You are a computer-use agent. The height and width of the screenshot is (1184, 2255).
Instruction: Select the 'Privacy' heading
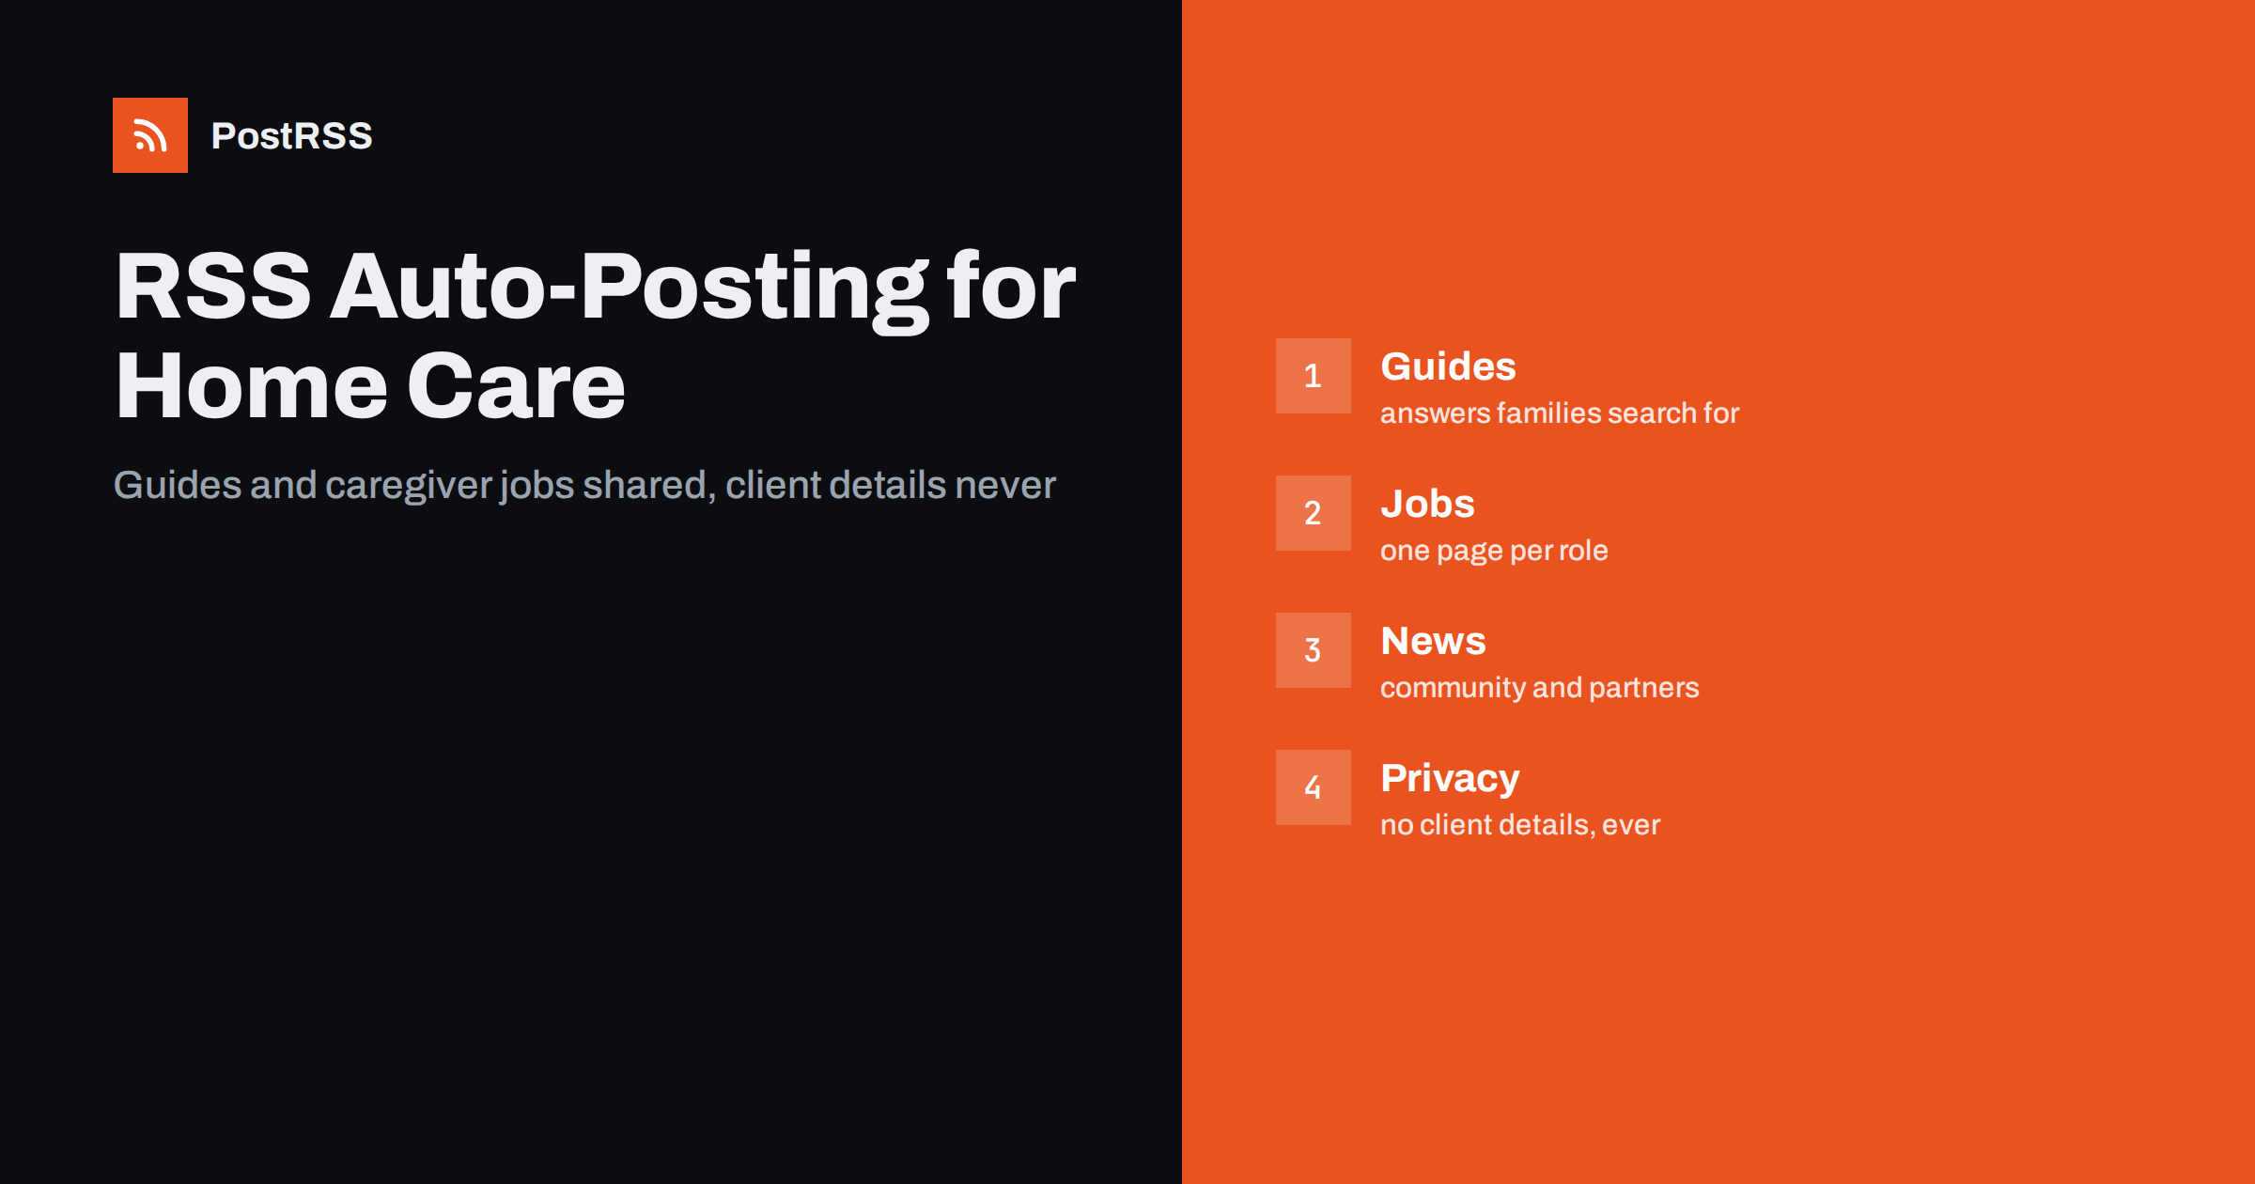point(1450,779)
